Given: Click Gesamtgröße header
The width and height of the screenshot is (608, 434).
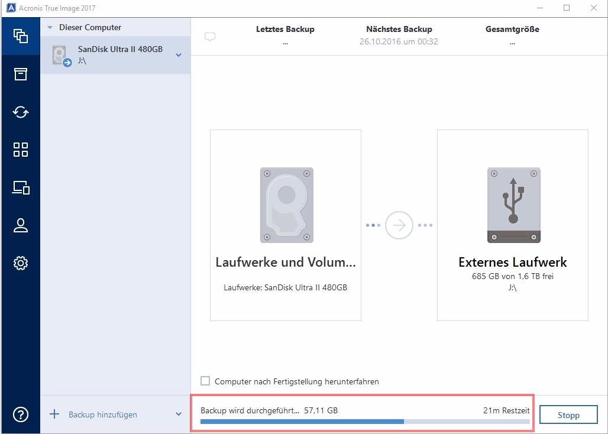Looking at the screenshot, I should click(x=512, y=29).
